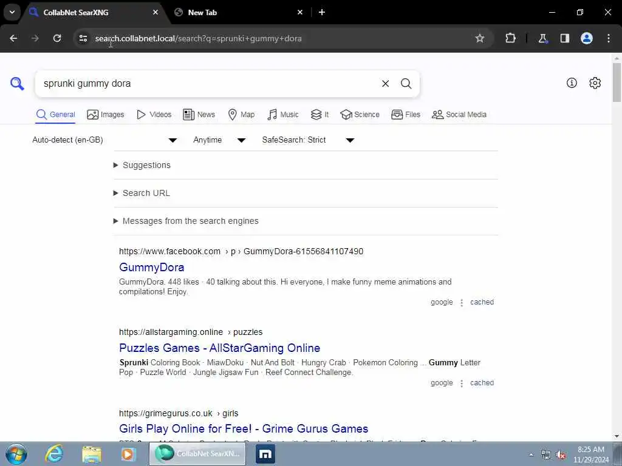Open the Maxthon taskbar icon

tap(265, 454)
